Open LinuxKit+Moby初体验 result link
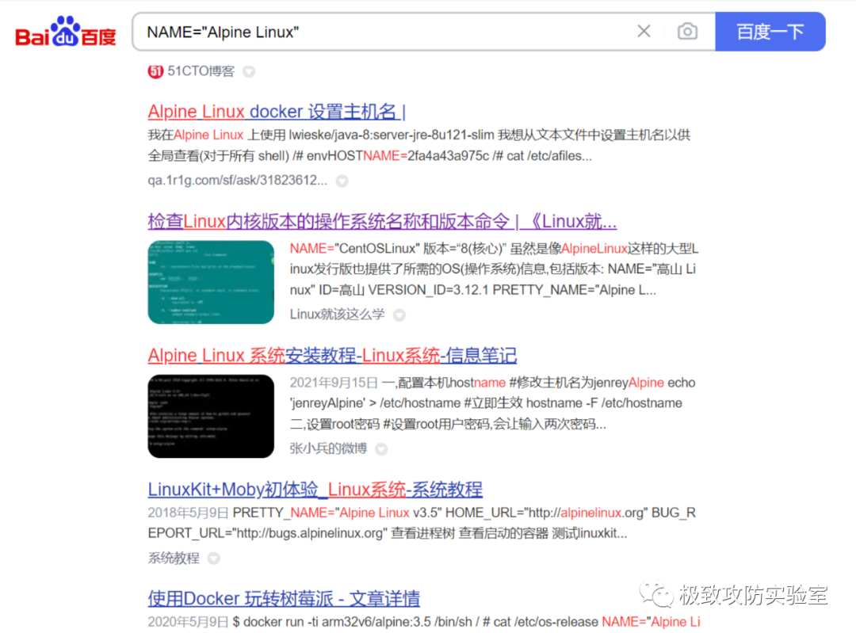The image size is (856, 633). [315, 489]
